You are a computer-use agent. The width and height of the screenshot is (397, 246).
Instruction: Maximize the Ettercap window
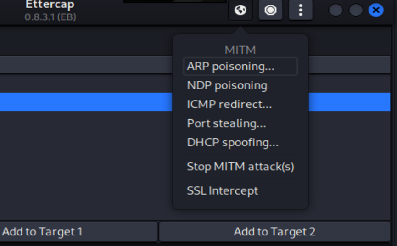pos(356,10)
